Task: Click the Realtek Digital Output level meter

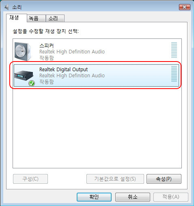Action: (x=174, y=74)
